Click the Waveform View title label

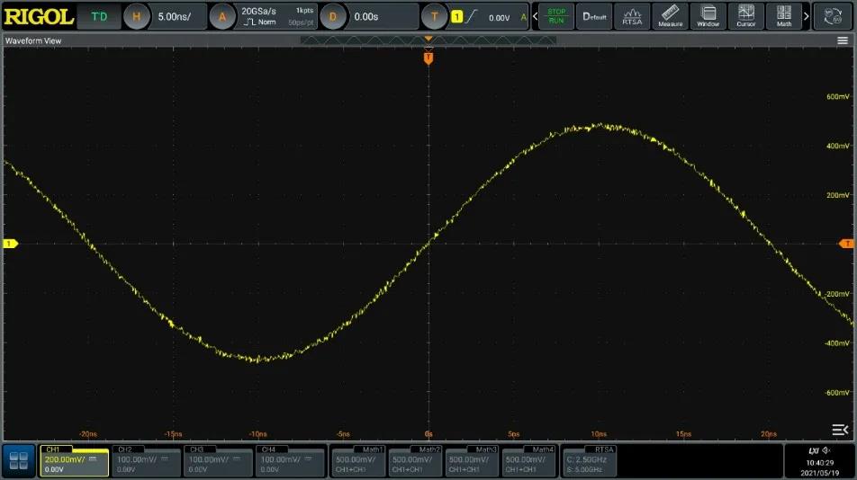pyautogui.click(x=33, y=40)
